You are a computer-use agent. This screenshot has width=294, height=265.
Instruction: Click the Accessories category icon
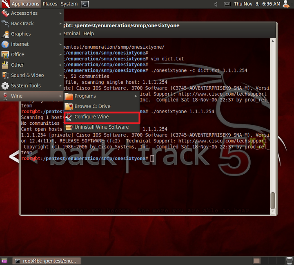click(5, 13)
